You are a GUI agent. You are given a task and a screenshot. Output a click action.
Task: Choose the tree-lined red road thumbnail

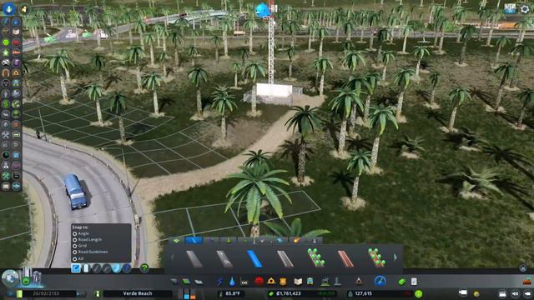(376, 258)
